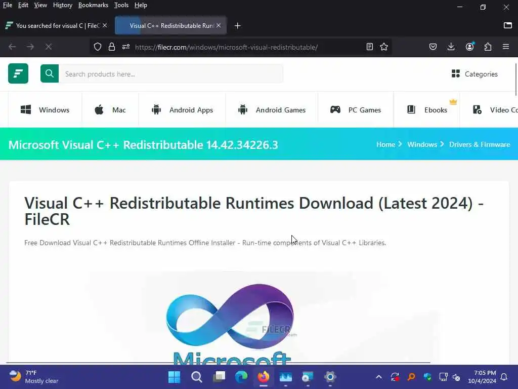Open a new browser tab

(x=238, y=25)
